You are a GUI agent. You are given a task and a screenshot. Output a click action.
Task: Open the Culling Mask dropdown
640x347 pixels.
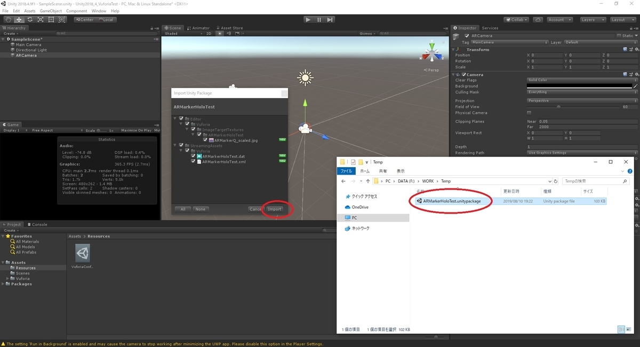(582, 92)
